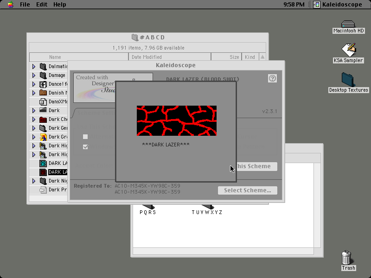The width and height of the screenshot is (371, 278).
Task: Click the red highlighted DARK LA scheme icon
Action: 43,172
